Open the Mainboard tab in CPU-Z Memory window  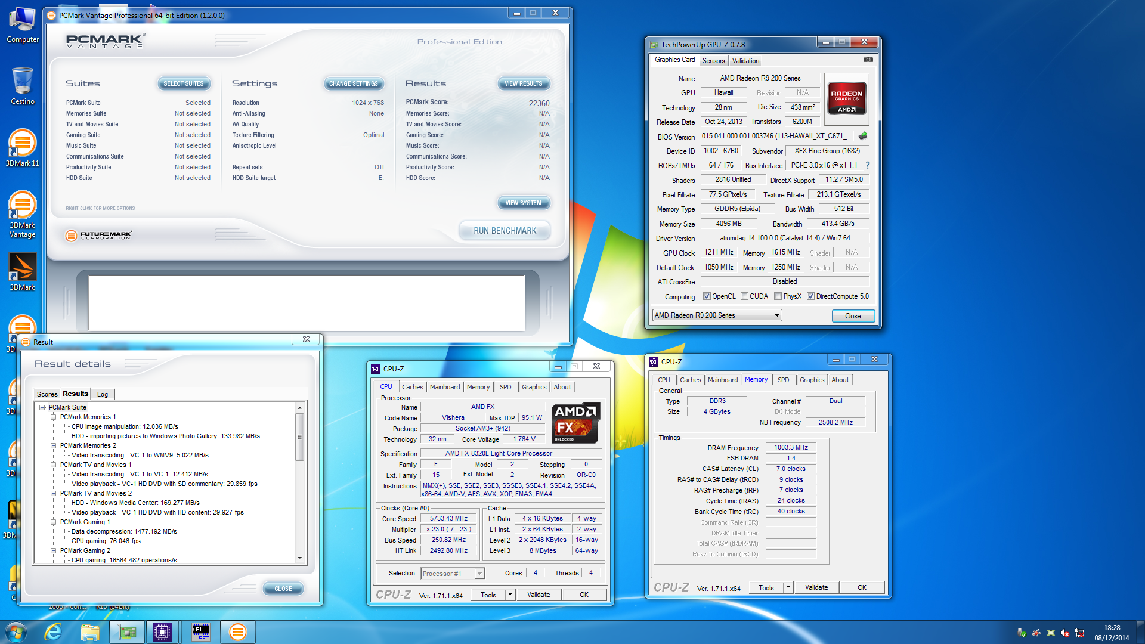[723, 380]
